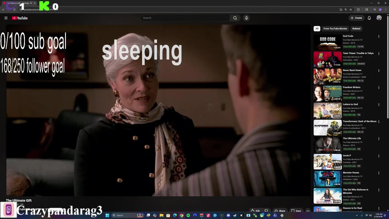This screenshot has height=219, width=389.
Task: Open TikTok from the taskbar
Action: tap(208, 215)
